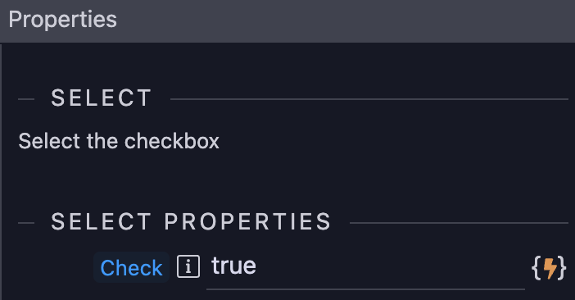Click the word 'checkbox' in the description
The width and height of the screenshot is (575, 300).
click(x=172, y=141)
